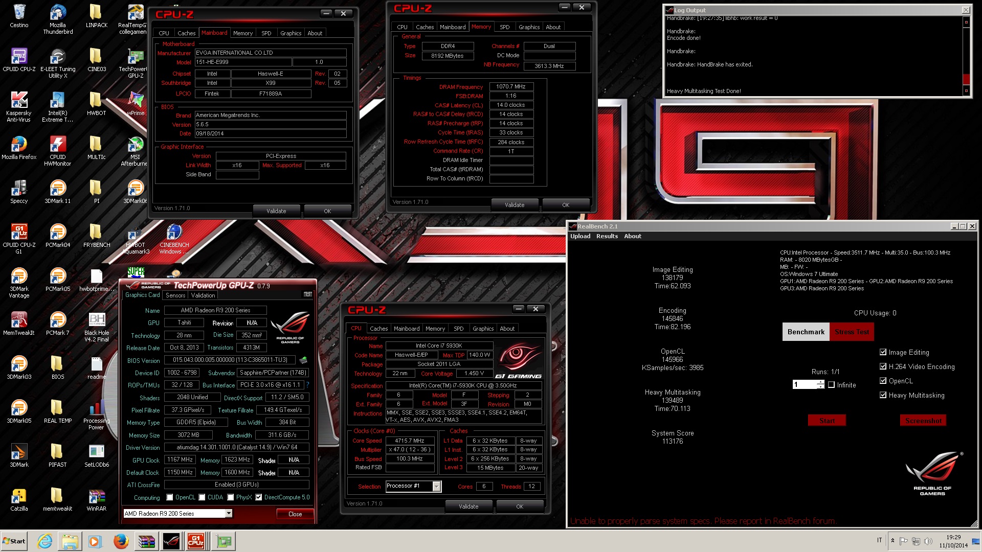The image size is (982, 552).
Task: Toggle OpenCL checkbox in RealBench
Action: 883,381
